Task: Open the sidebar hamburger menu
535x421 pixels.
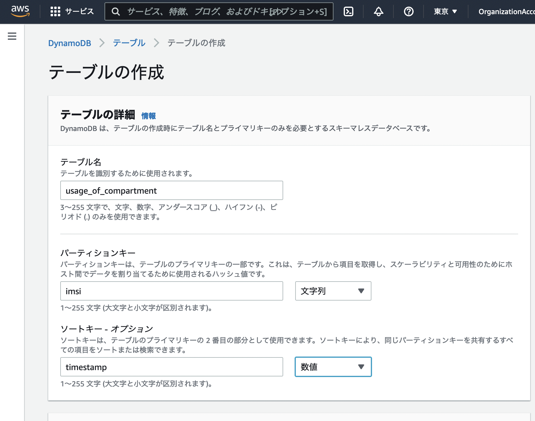Action: pos(12,36)
